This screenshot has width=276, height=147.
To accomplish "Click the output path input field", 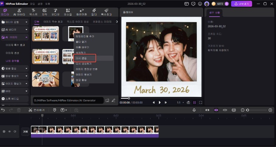I will pyautogui.click(x=68, y=100).
